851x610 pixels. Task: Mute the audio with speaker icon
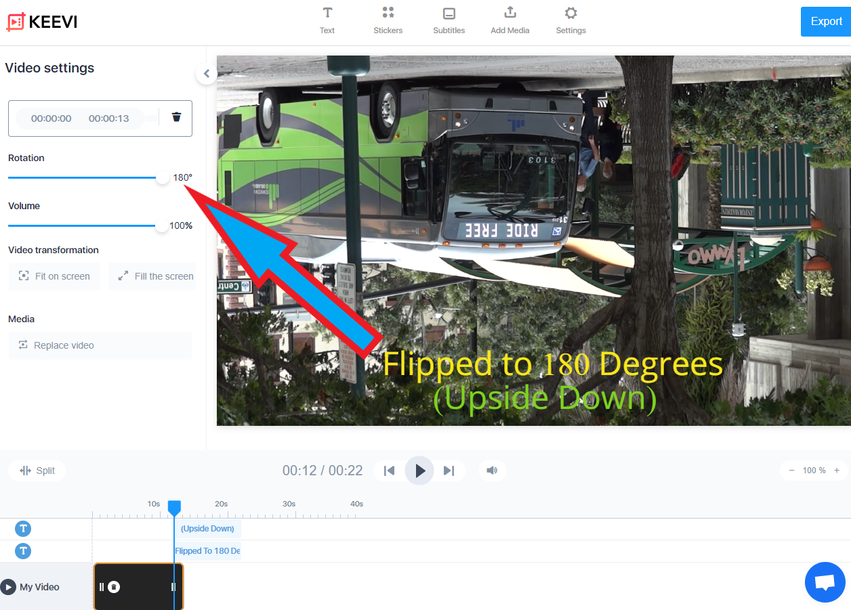pos(492,471)
